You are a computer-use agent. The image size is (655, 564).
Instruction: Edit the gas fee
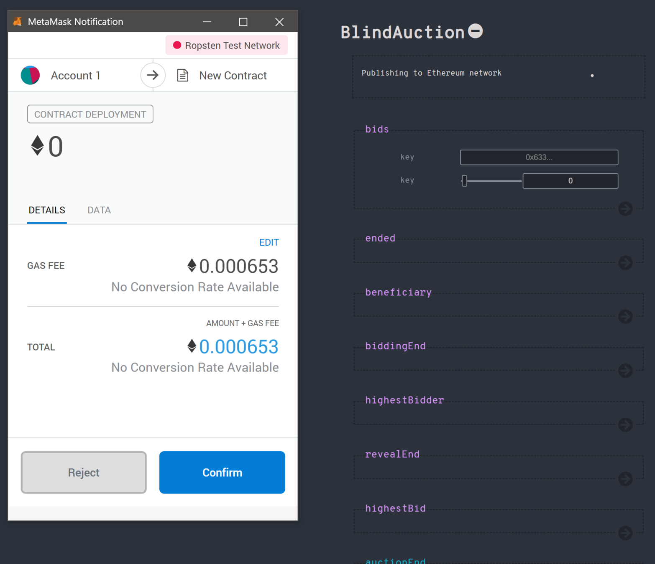pyautogui.click(x=269, y=242)
